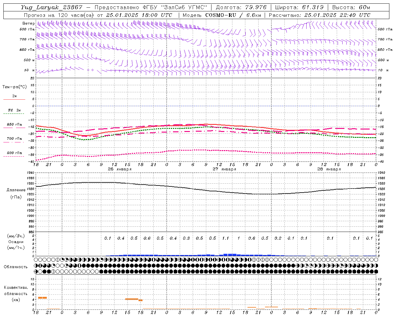Click the 500 м wind level label on left
Screen dimensions: 394x315
(29, 60)
